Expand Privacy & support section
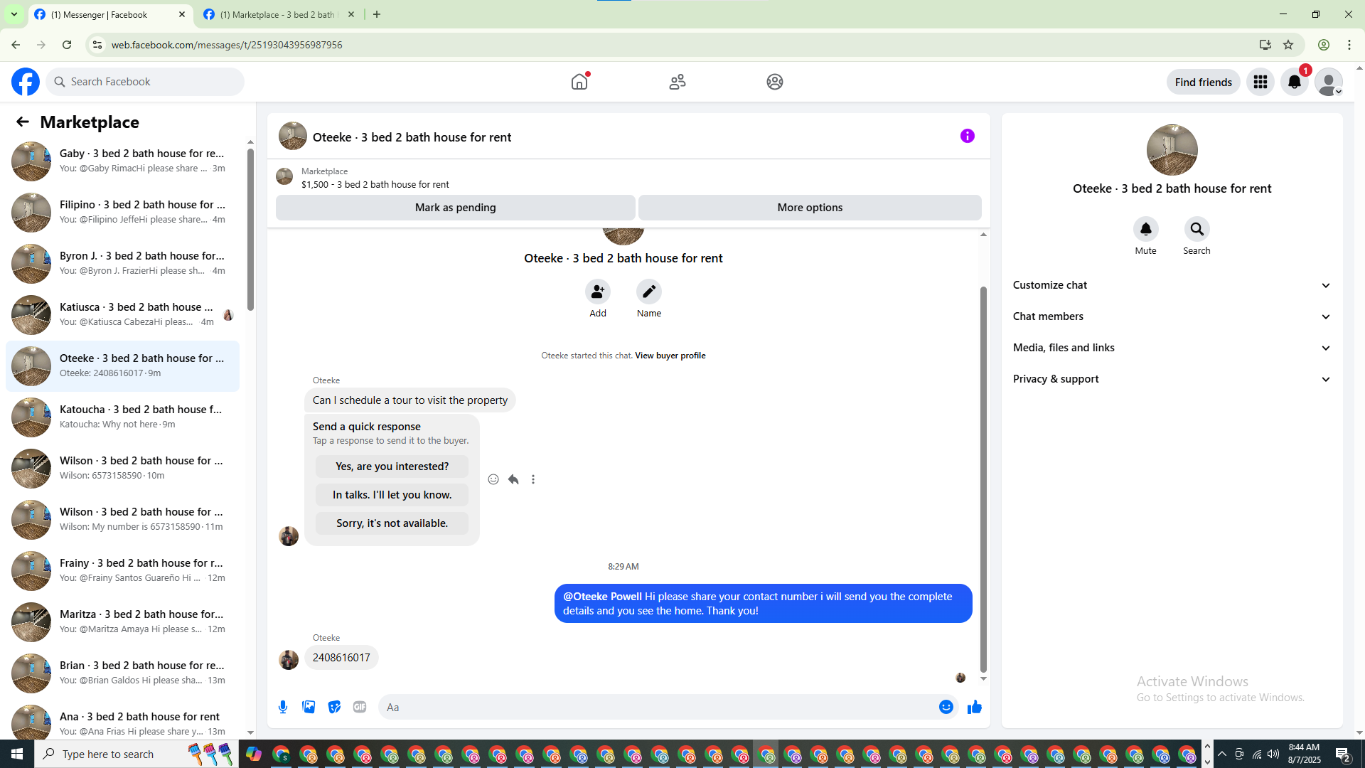Screen dimensions: 1365x768 point(1172,379)
